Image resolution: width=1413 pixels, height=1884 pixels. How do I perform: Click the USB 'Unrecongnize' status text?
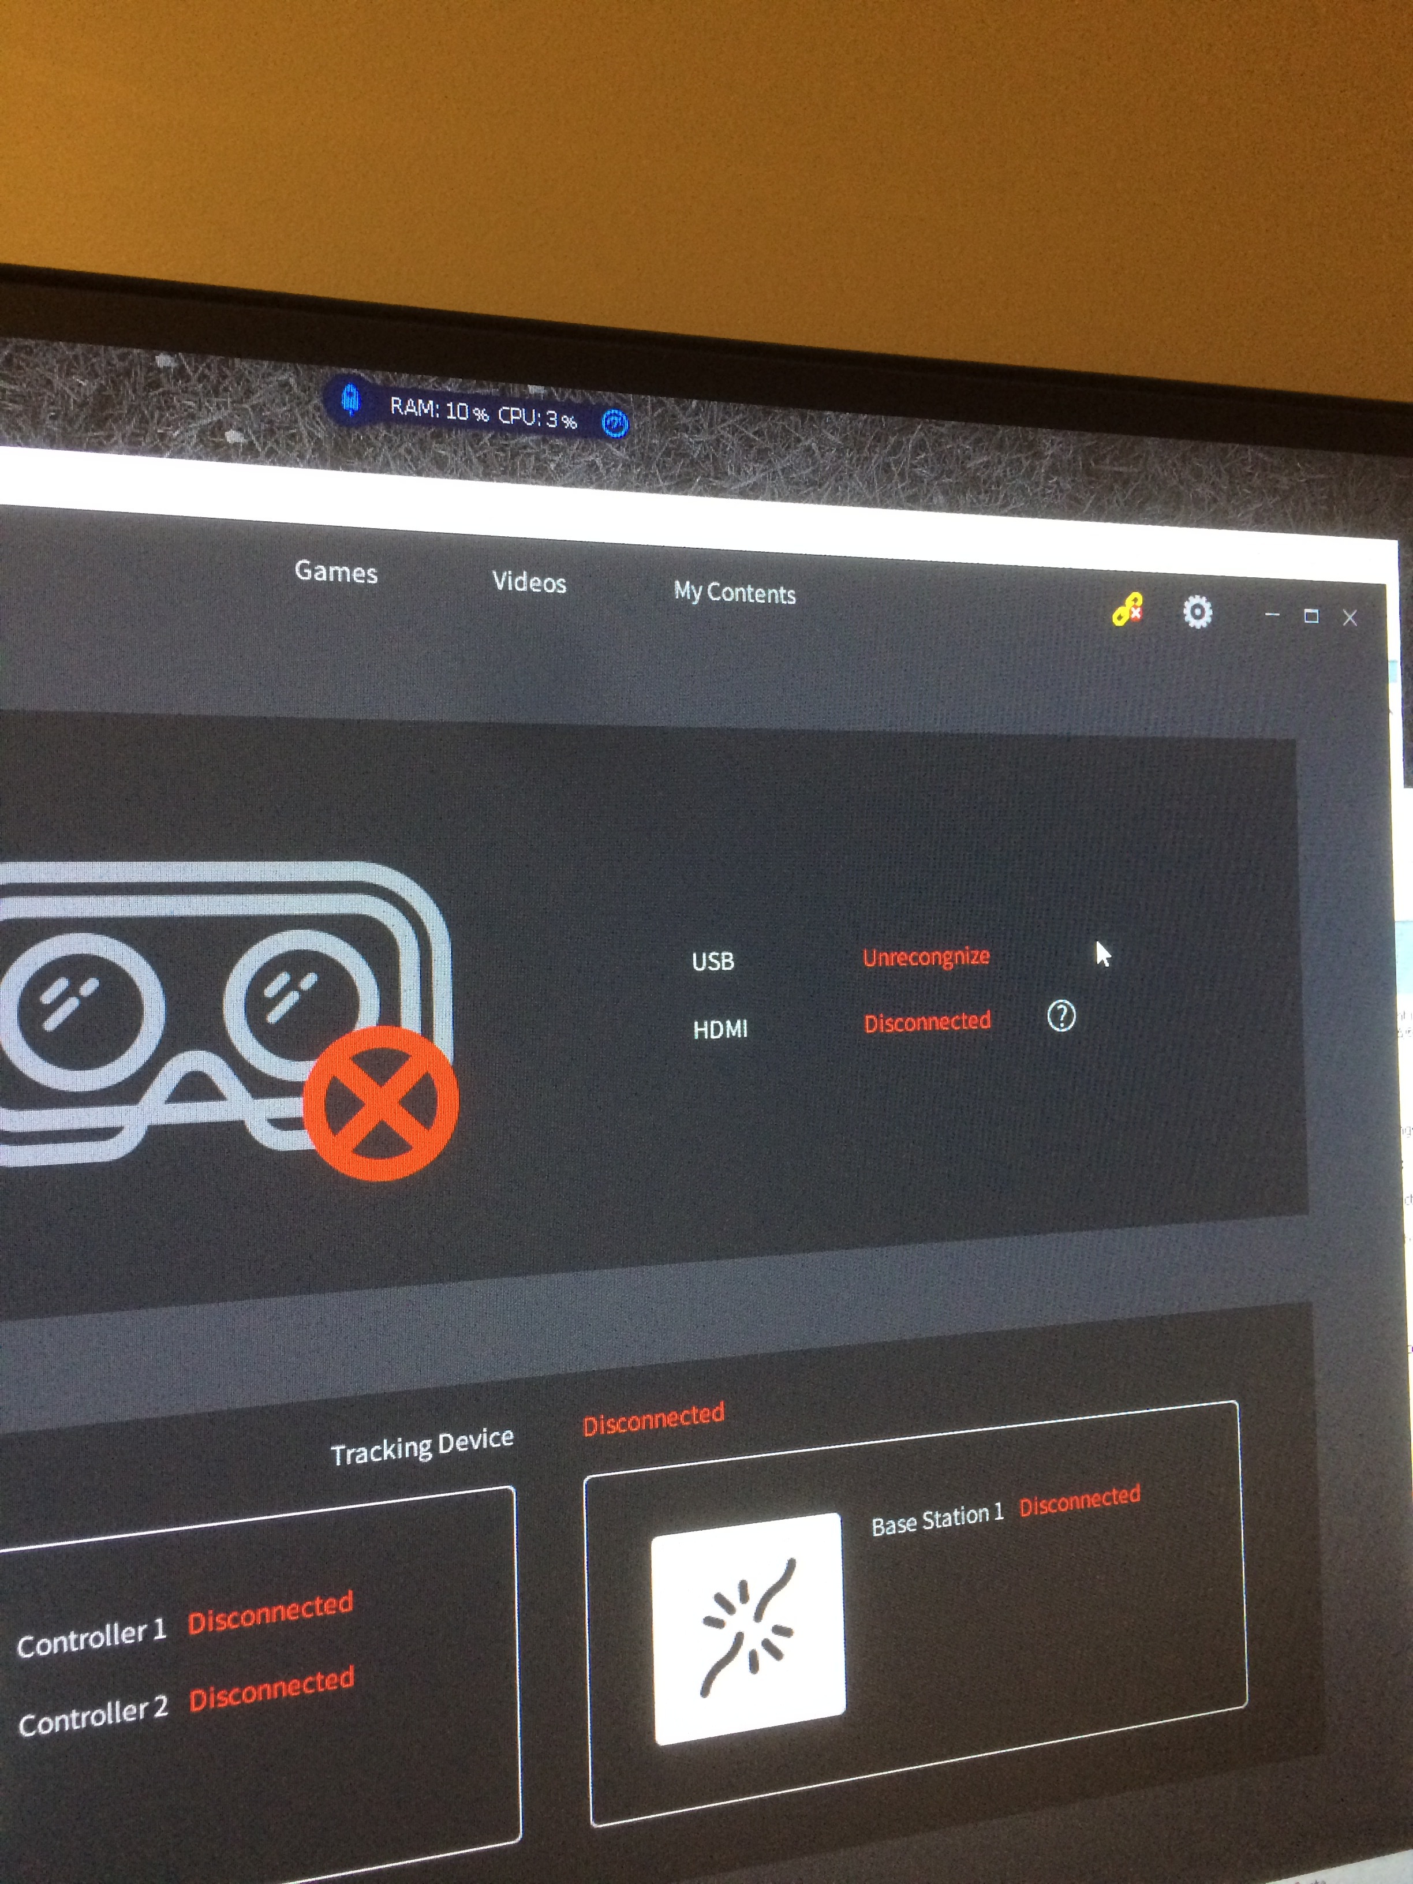[926, 958]
